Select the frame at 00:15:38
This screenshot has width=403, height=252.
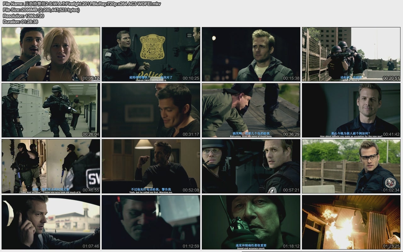pyautogui.click(x=251, y=54)
